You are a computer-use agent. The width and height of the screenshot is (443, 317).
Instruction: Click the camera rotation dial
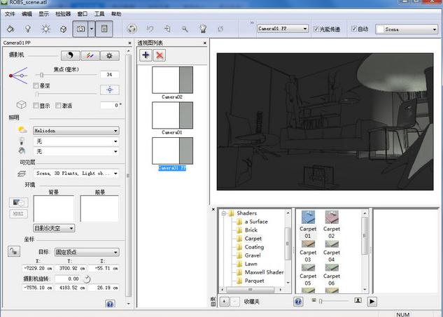click(x=87, y=279)
